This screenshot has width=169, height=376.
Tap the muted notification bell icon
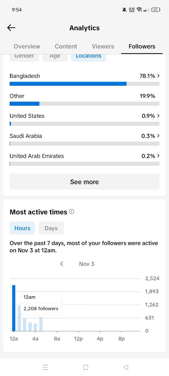pos(124,10)
